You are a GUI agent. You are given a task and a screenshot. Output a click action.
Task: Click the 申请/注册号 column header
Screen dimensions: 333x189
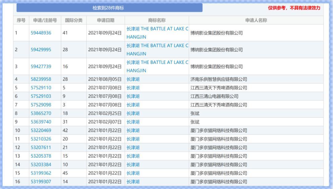[44, 20]
